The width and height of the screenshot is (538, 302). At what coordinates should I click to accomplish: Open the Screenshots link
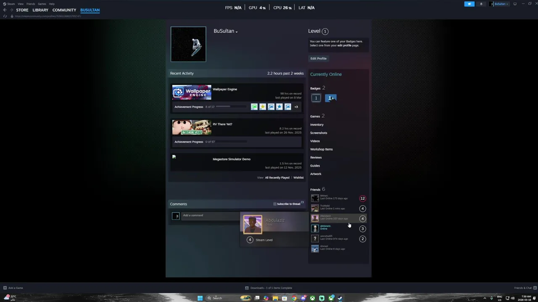319,133
